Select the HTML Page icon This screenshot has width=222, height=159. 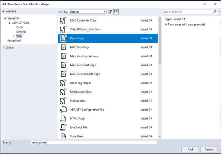click(x=63, y=119)
